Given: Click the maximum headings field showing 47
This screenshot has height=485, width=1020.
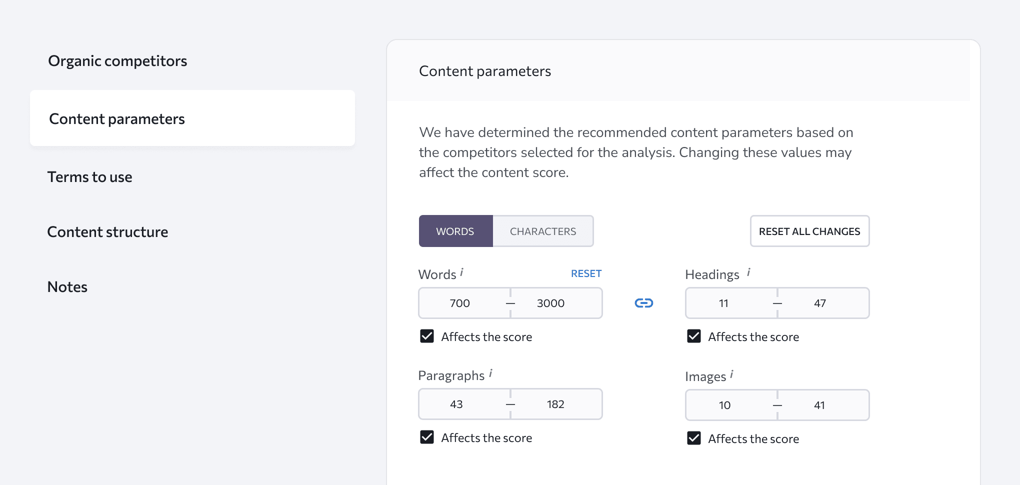Looking at the screenshot, I should tap(820, 303).
